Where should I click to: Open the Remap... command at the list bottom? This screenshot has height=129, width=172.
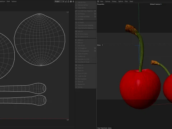coord(86,87)
